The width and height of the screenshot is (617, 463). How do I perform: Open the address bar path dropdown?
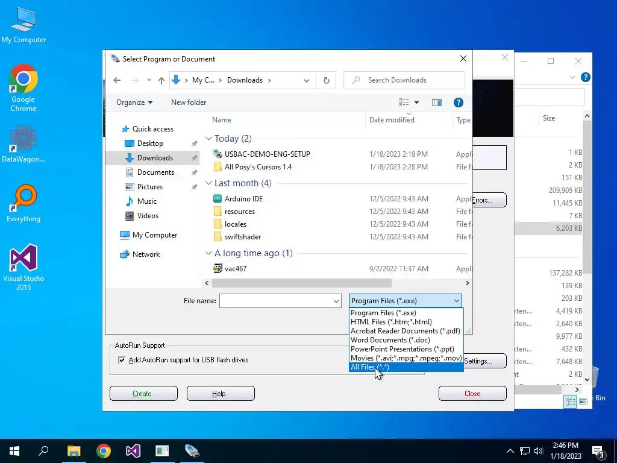(307, 80)
